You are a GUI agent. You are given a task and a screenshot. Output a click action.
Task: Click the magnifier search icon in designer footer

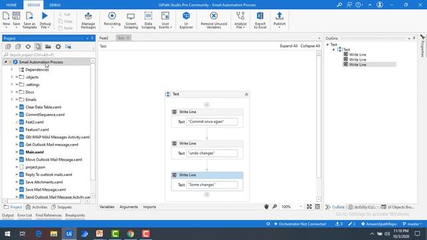pos(274,207)
